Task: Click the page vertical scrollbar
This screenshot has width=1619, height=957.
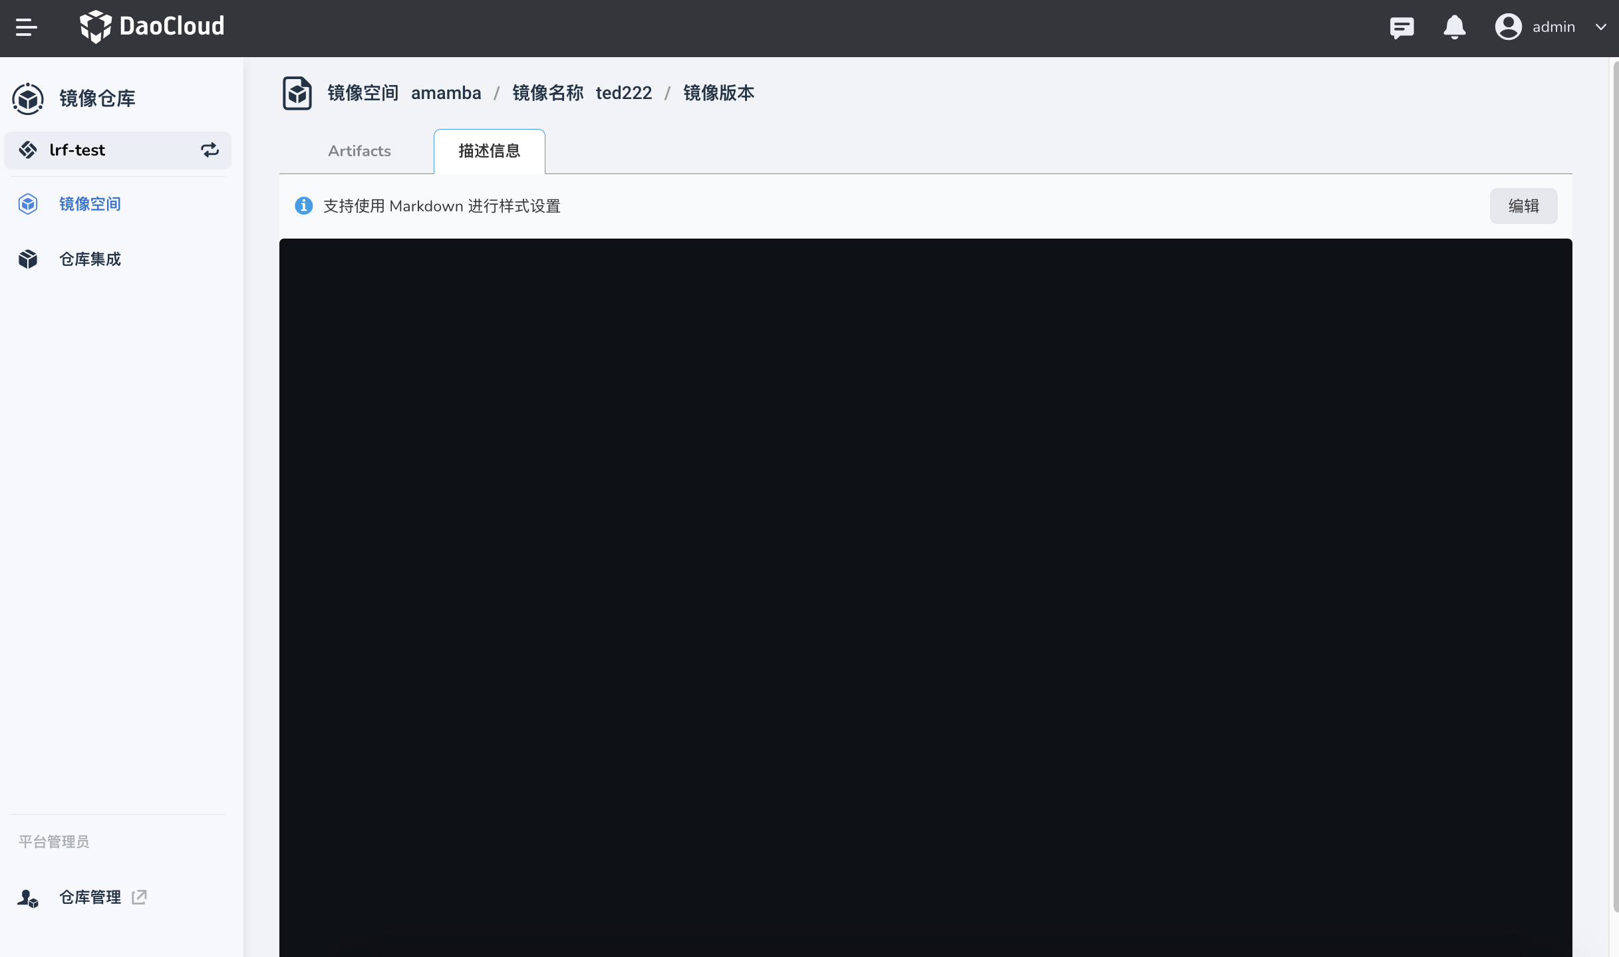Action: pyautogui.click(x=1615, y=485)
